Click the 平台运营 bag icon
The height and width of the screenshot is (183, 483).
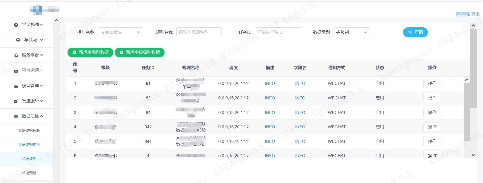click(16, 71)
